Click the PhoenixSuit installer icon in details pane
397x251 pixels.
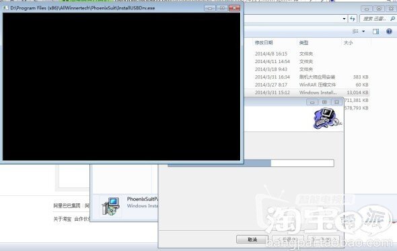click(x=110, y=206)
